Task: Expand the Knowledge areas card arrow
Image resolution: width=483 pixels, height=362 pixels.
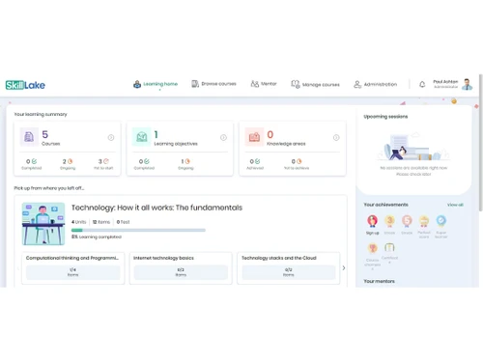Action: [x=336, y=138]
